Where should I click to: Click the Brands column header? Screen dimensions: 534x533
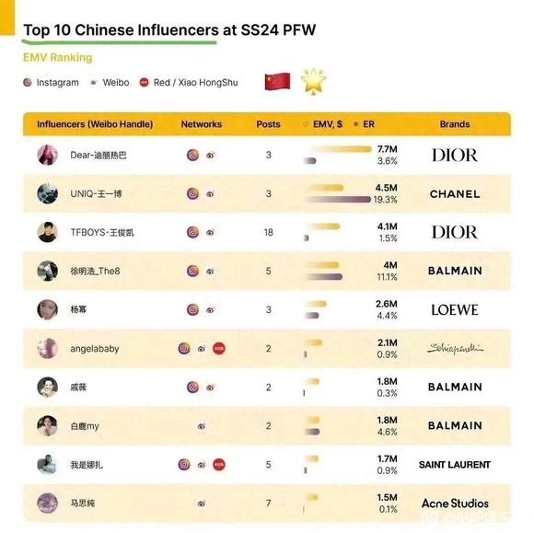(x=455, y=124)
